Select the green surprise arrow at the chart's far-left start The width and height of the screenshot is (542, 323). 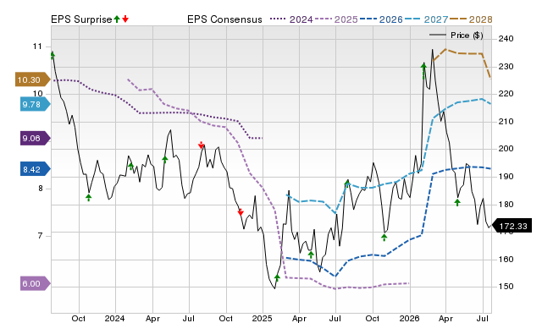coord(53,55)
